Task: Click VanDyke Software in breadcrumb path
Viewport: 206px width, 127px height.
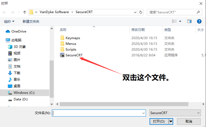Action: click(x=54, y=12)
